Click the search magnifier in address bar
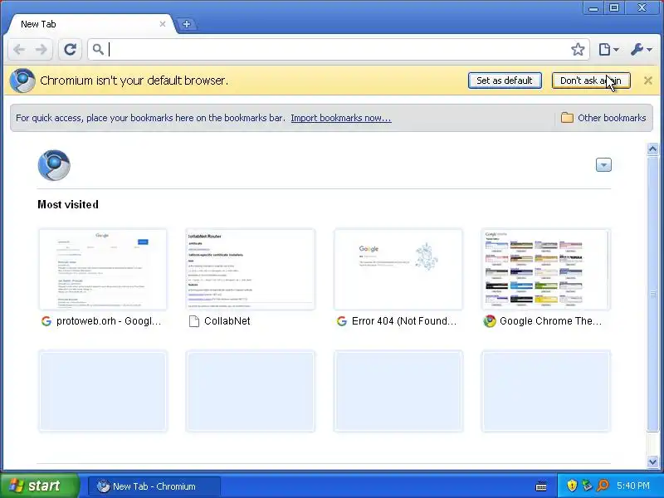Image resolution: width=664 pixels, height=498 pixels. pos(98,50)
